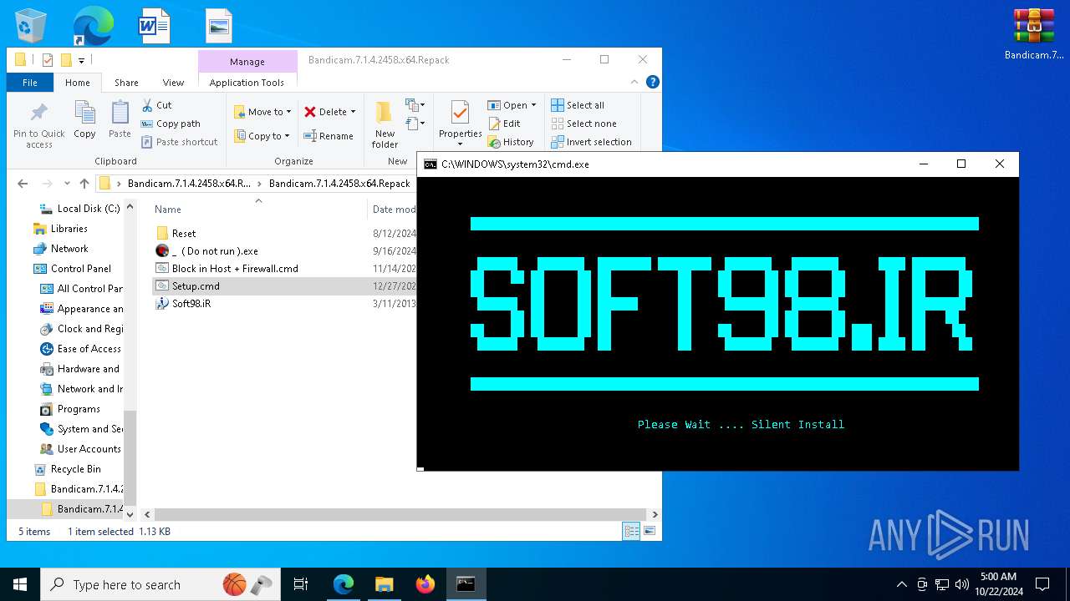Open the Bandicam WinRAR archive on desktop

(1034, 33)
